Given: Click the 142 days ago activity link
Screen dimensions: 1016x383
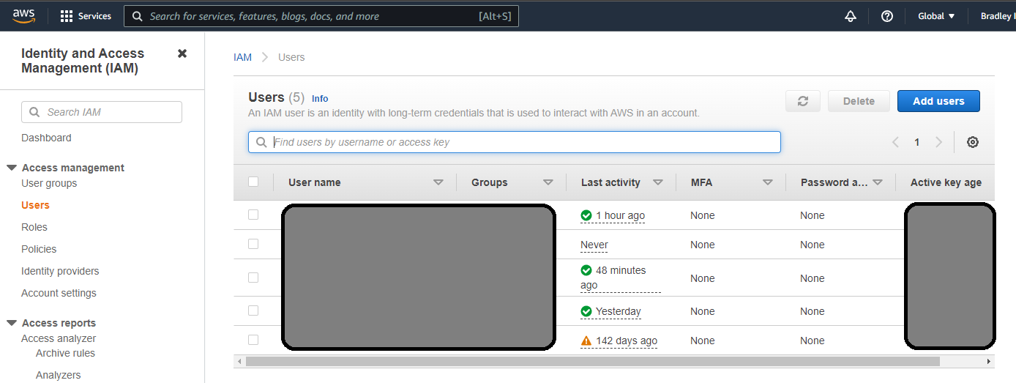Looking at the screenshot, I should 627,341.
